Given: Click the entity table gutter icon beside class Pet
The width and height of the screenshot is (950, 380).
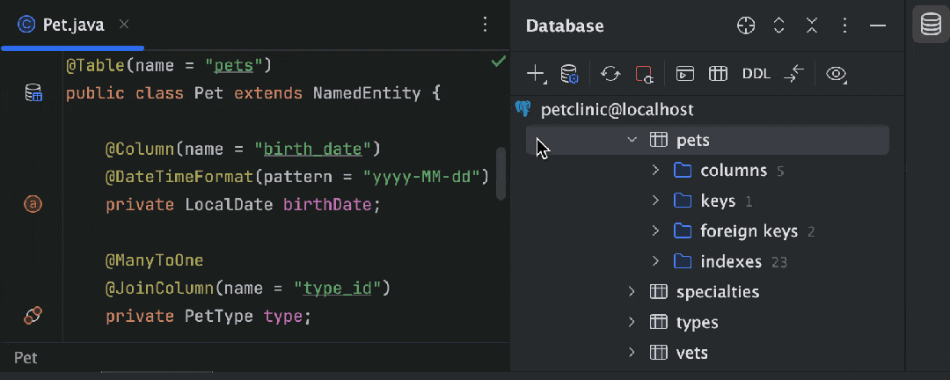Looking at the screenshot, I should tap(33, 93).
